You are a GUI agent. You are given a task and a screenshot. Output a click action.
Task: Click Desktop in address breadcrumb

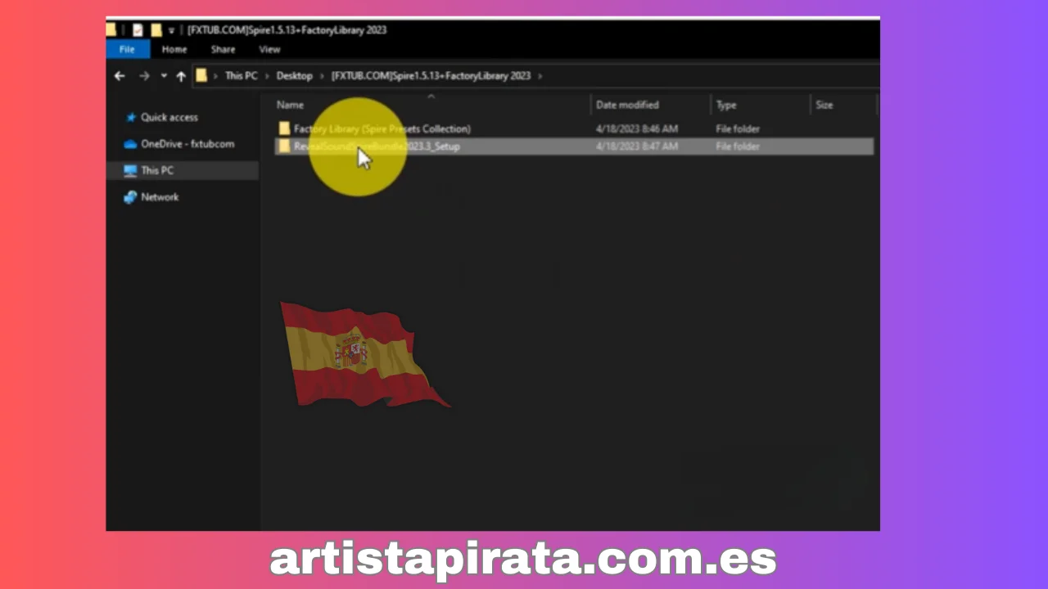295,75
